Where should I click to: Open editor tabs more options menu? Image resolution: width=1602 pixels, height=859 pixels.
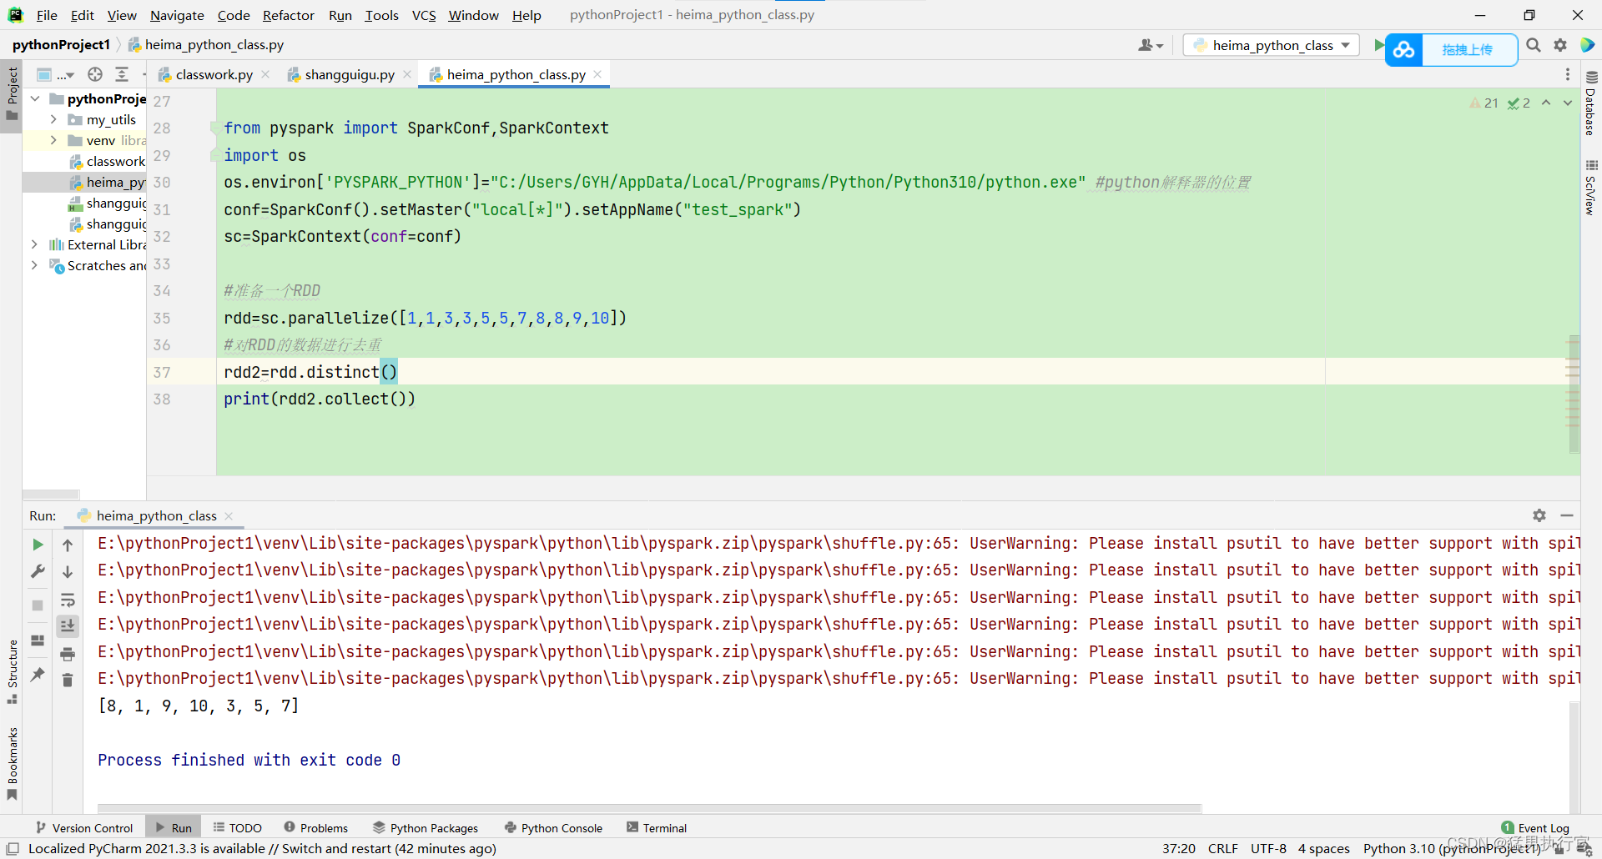pyautogui.click(x=1568, y=74)
